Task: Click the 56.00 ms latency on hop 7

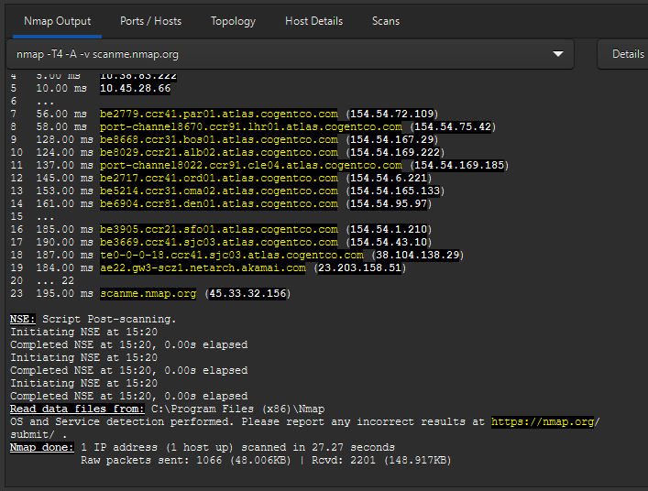Action: 61,114
